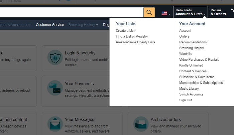Viewport: 234px width, 135px height.
Task: Click the Login & security shield icon
Action: (55, 57)
